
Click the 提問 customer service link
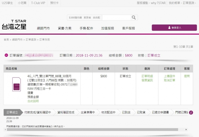click(x=187, y=76)
